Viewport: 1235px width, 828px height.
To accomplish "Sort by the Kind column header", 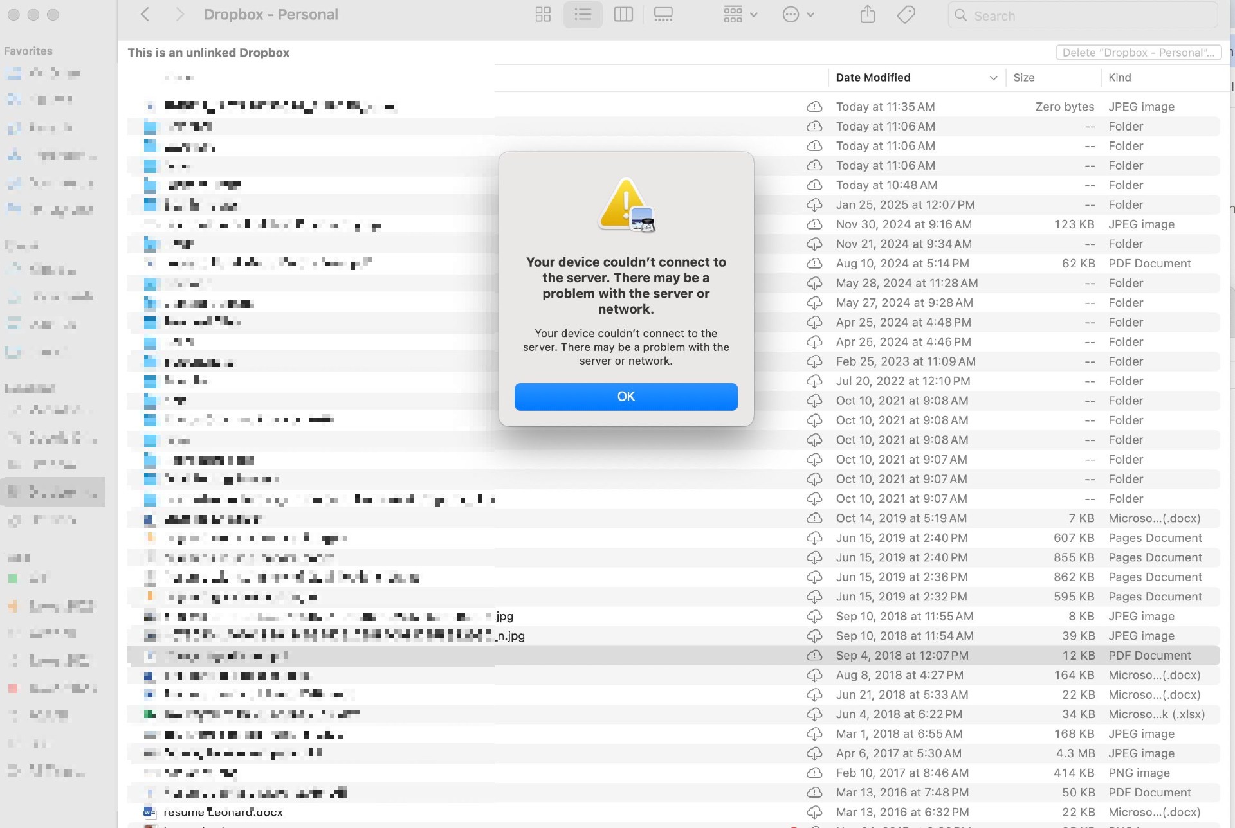I will click(1119, 78).
